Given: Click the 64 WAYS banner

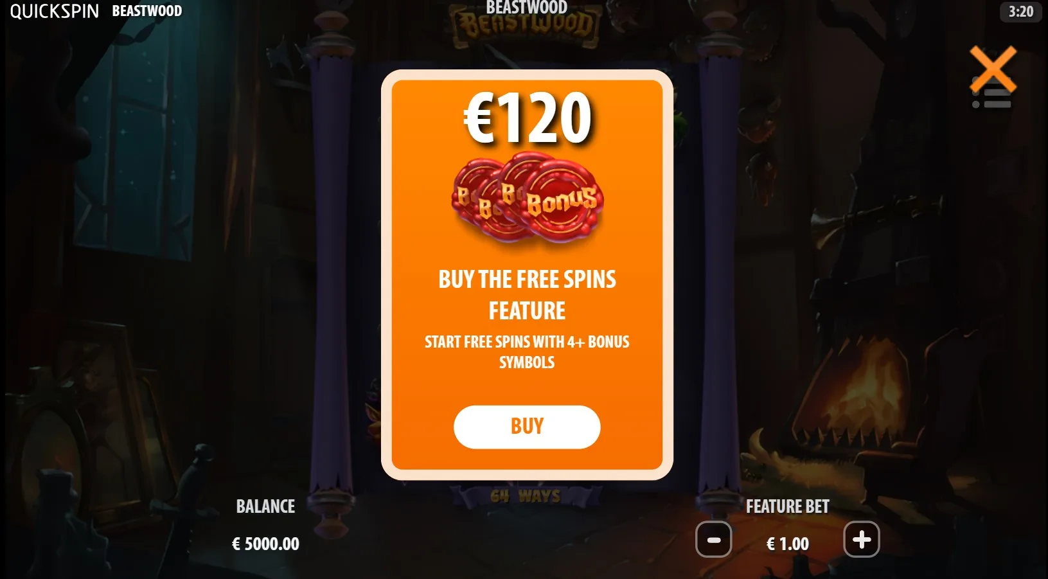Looking at the screenshot, I should [x=526, y=496].
